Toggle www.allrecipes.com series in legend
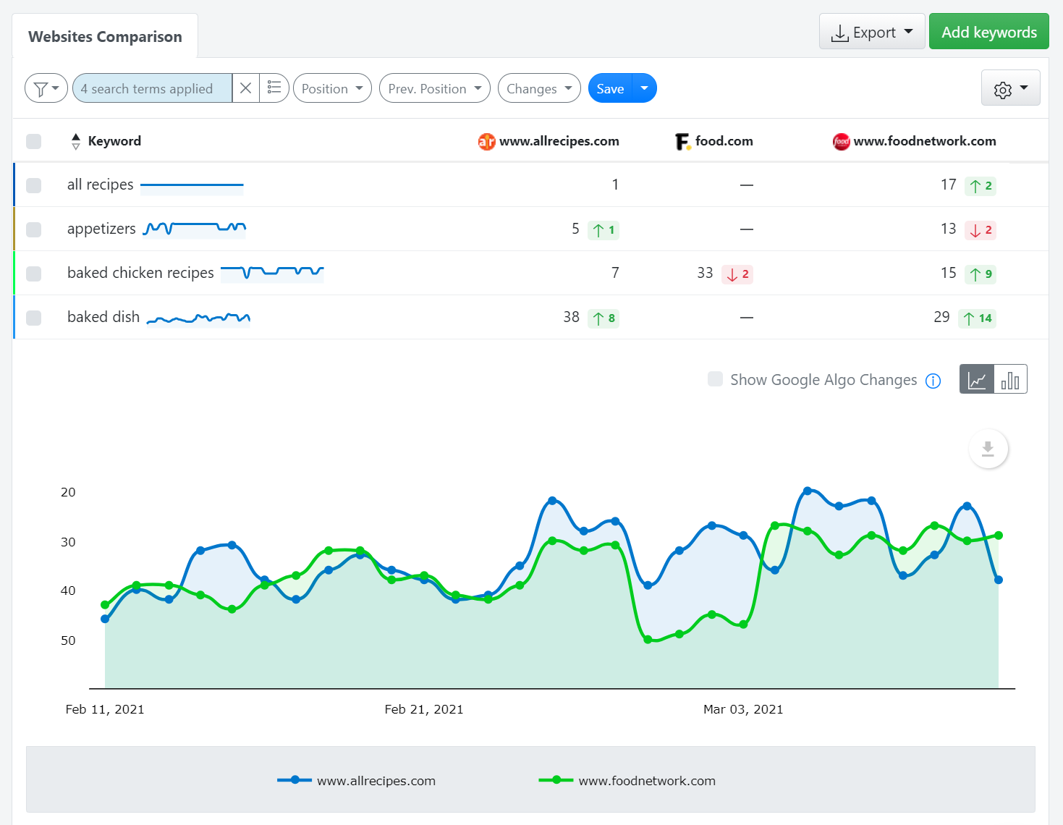Viewport: 1063px width, 825px height. (357, 780)
